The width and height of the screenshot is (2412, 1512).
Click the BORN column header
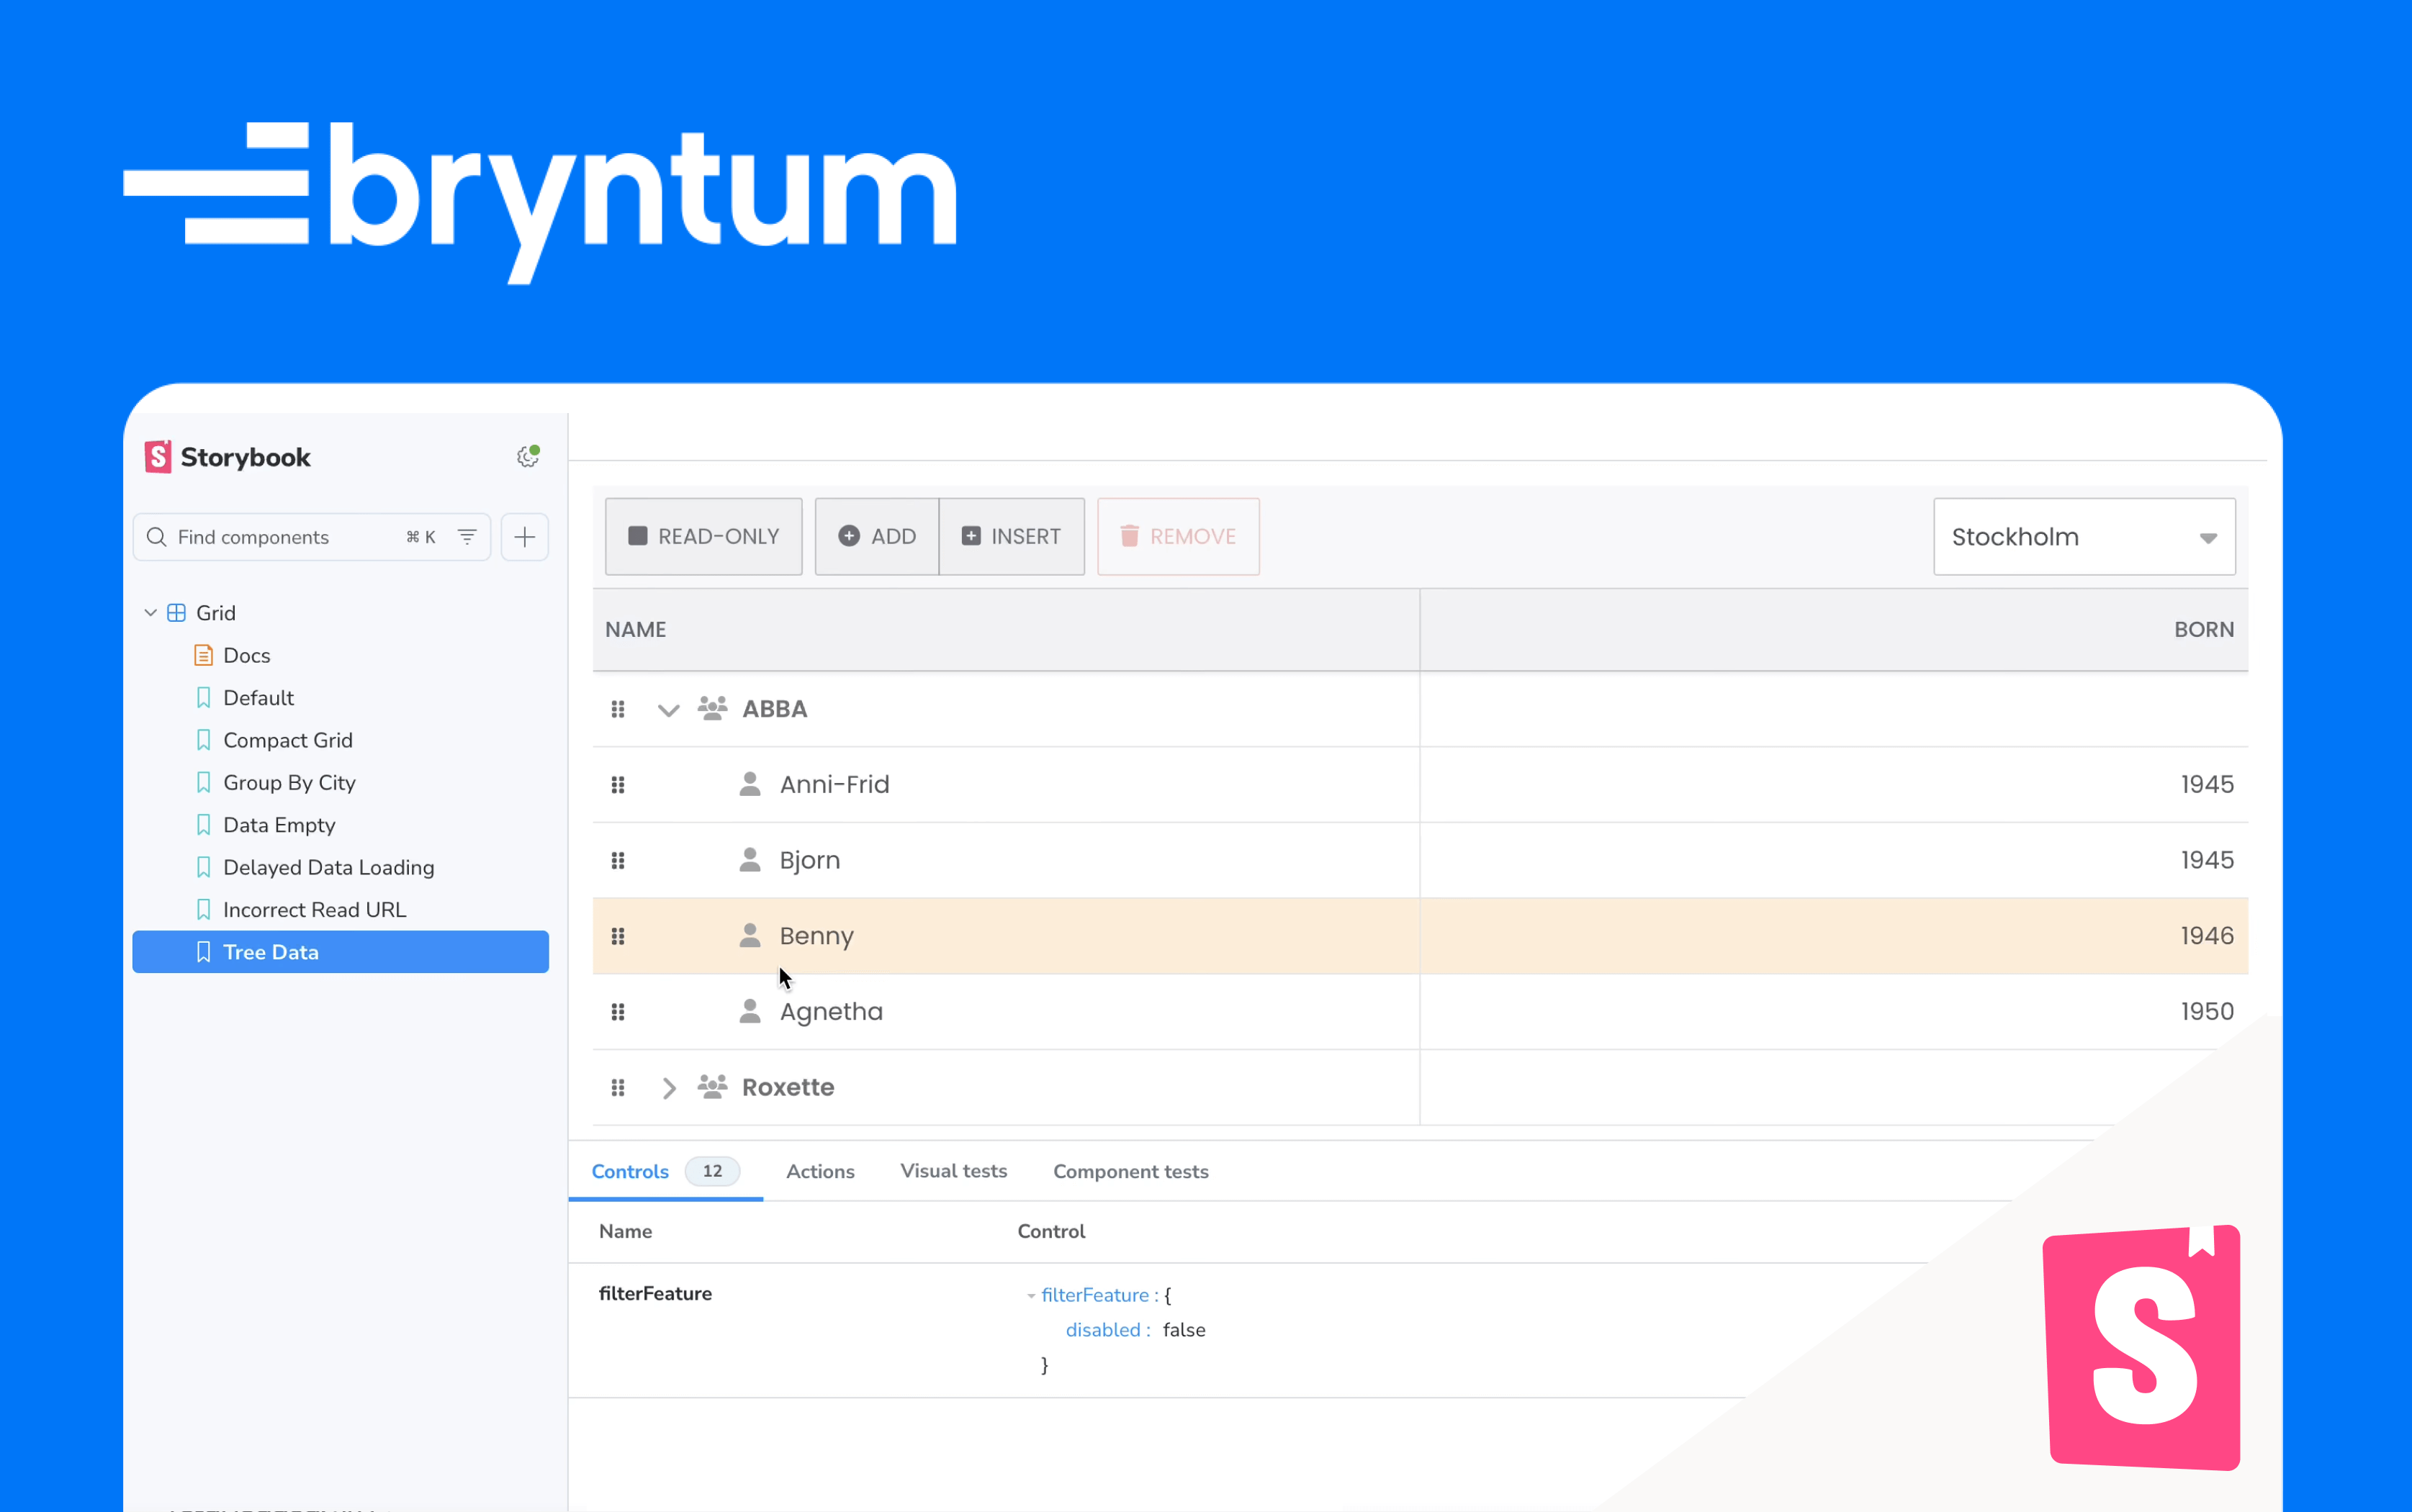click(1835, 630)
